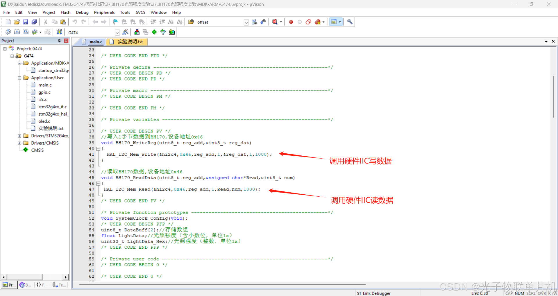Open the kill breakpoints dropdown arrow

pyautogui.click(x=323, y=22)
